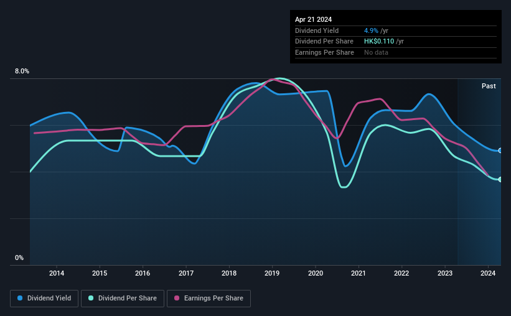This screenshot has width=511, height=316.
Task: Click the HK$0.110 dividend per share value
Action: tap(379, 42)
